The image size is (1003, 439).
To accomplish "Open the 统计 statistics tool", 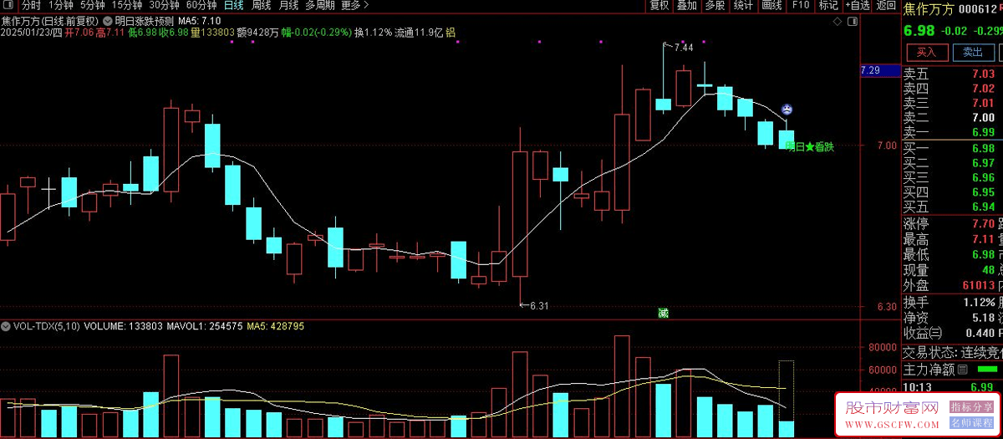I will (743, 5).
